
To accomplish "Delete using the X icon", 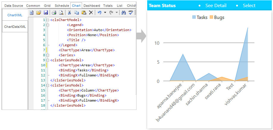I will pos(91,13).
